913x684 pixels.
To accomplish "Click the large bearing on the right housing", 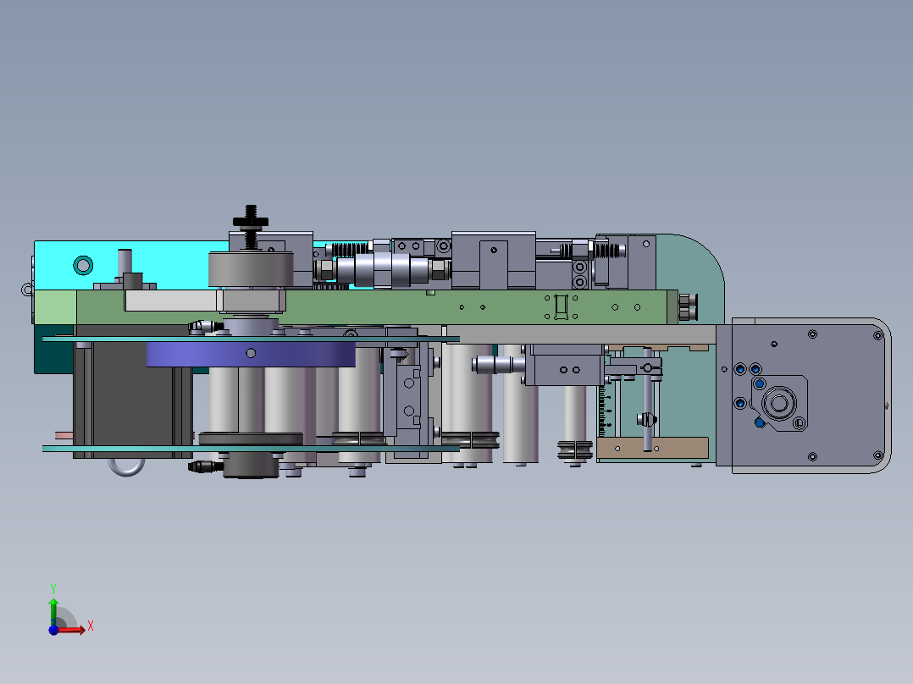I will coord(777,402).
